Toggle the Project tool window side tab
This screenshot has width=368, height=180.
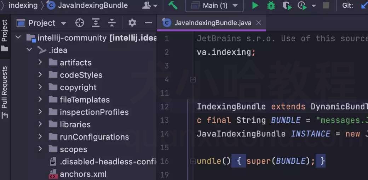(x=5, y=35)
